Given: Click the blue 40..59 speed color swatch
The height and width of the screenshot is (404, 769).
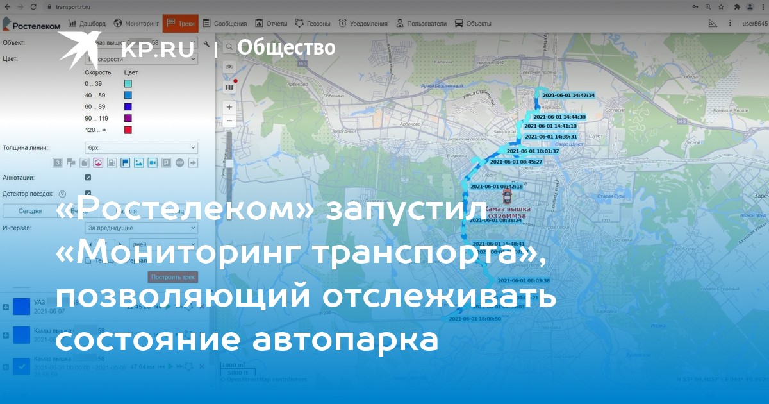Looking at the screenshot, I should pyautogui.click(x=128, y=95).
